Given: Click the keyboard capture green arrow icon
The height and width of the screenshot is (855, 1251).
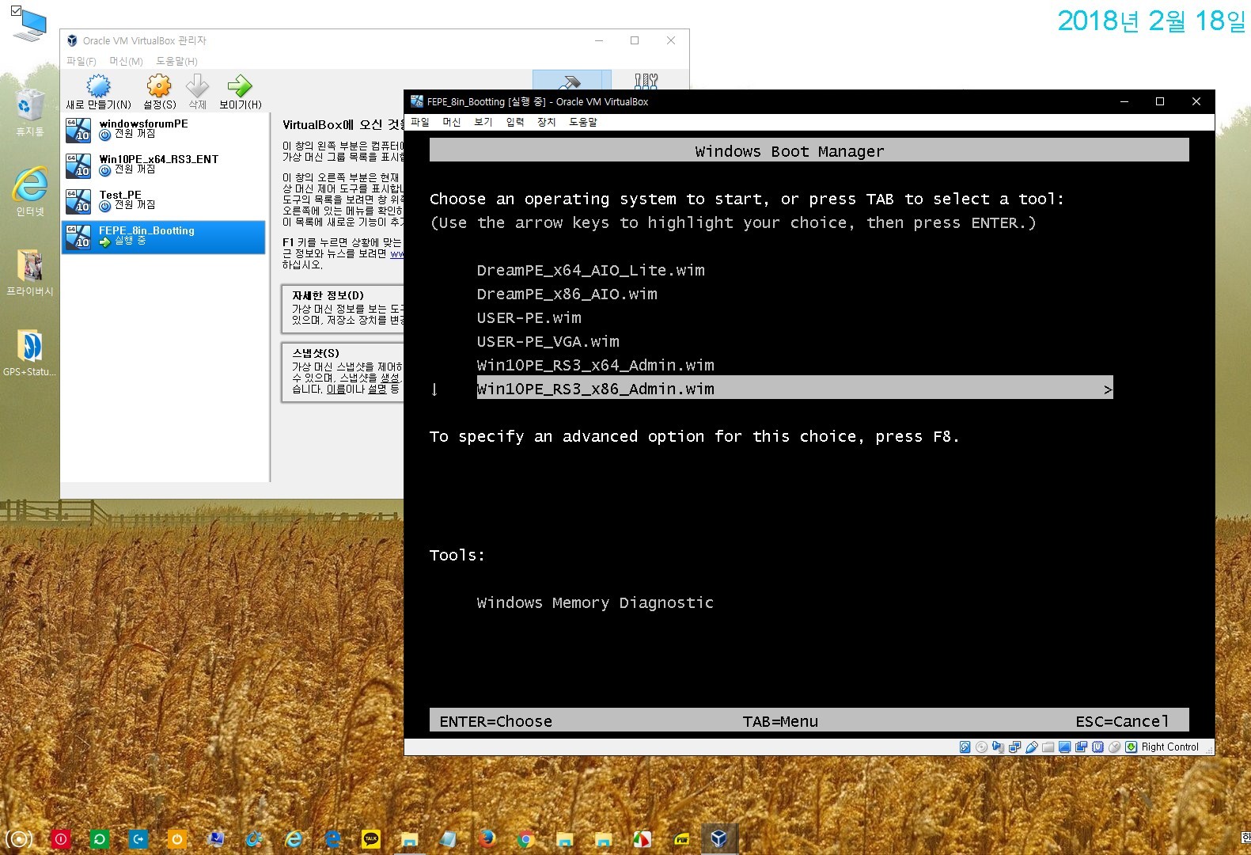Looking at the screenshot, I should point(1131,747).
